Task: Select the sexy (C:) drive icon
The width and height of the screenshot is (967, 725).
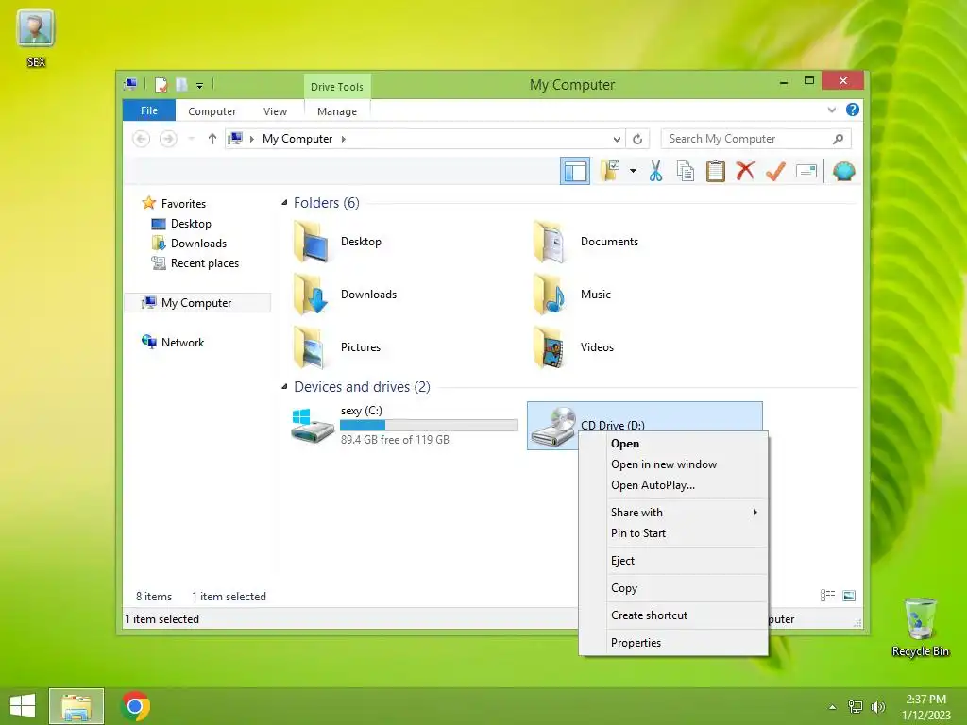Action: pos(313,426)
